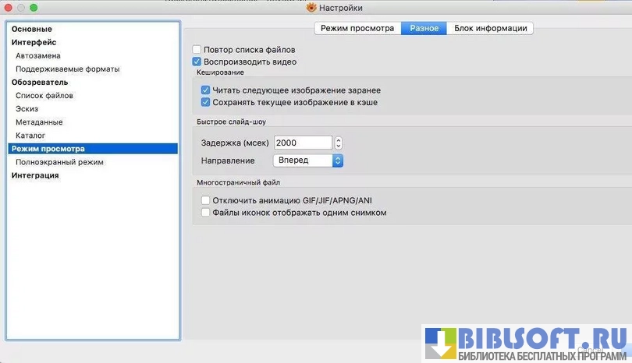Disable Читать следующее изображение заранее

[x=206, y=90]
